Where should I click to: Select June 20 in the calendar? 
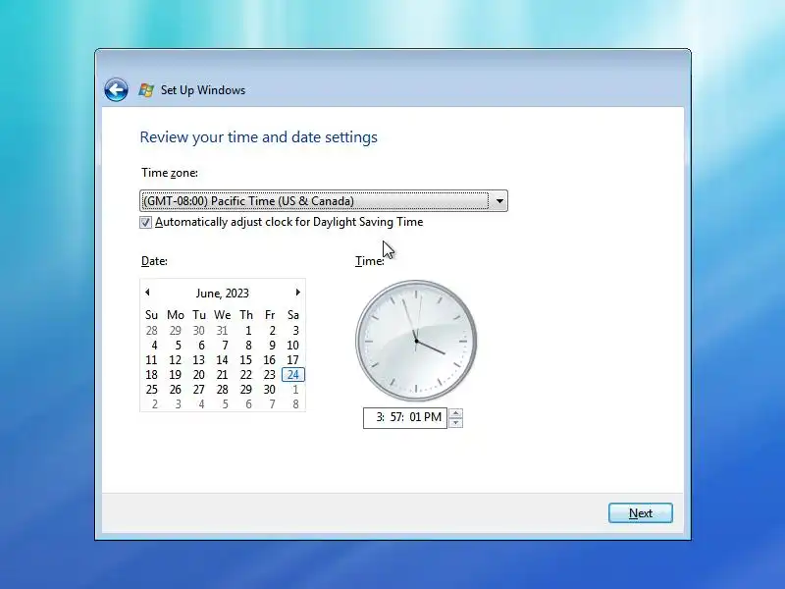coord(199,375)
